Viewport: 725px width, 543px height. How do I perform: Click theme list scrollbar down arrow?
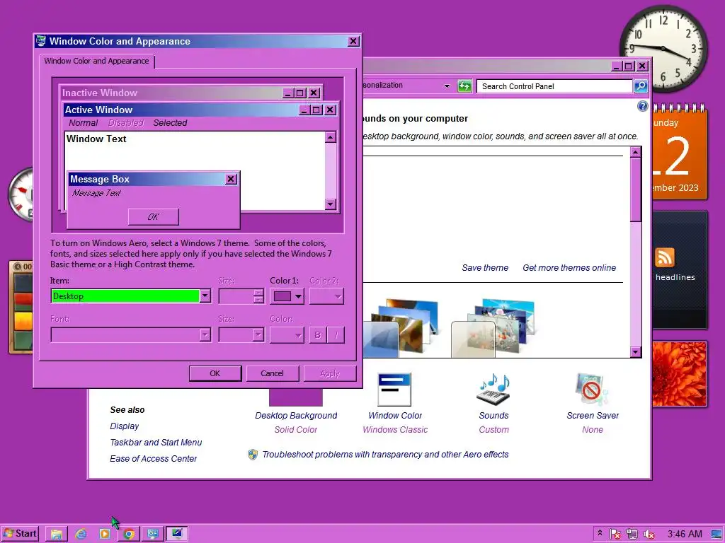636,352
